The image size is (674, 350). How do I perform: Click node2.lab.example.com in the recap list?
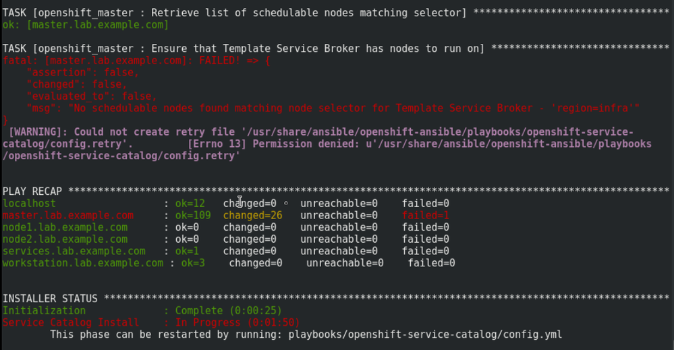coord(65,239)
